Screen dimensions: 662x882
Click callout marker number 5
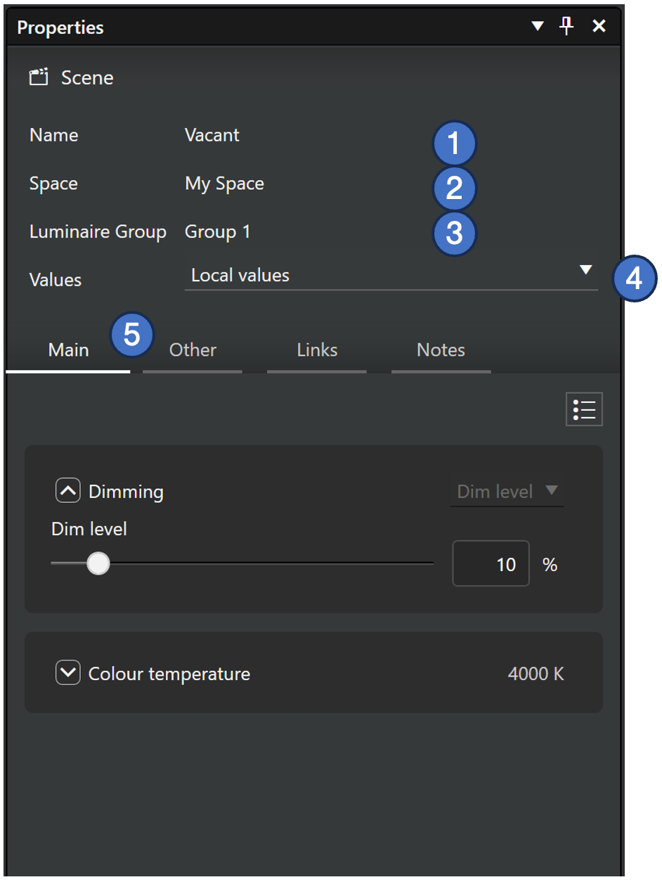point(132,335)
